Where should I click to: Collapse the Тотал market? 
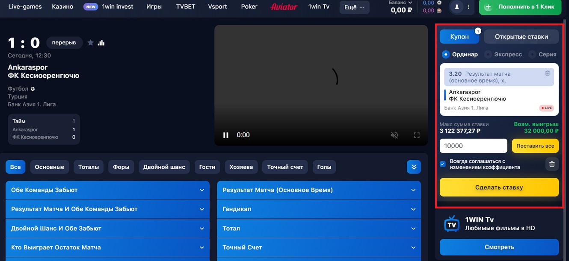point(319,229)
